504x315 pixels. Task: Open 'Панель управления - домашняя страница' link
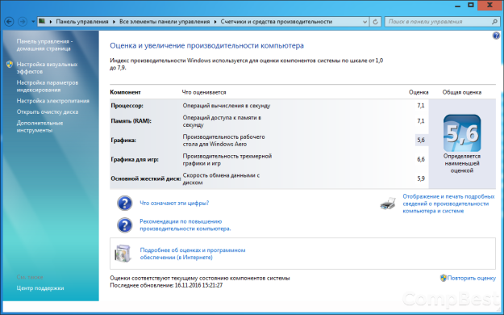pyautogui.click(x=44, y=44)
